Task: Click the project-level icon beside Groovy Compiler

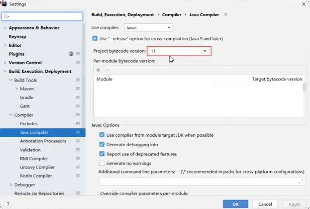Action: coord(78,167)
